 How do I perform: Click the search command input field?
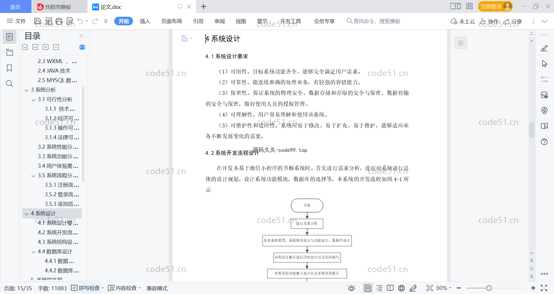(x=374, y=21)
